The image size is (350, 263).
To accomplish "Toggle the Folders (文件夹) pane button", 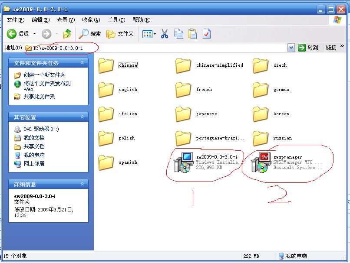I will (120, 34).
